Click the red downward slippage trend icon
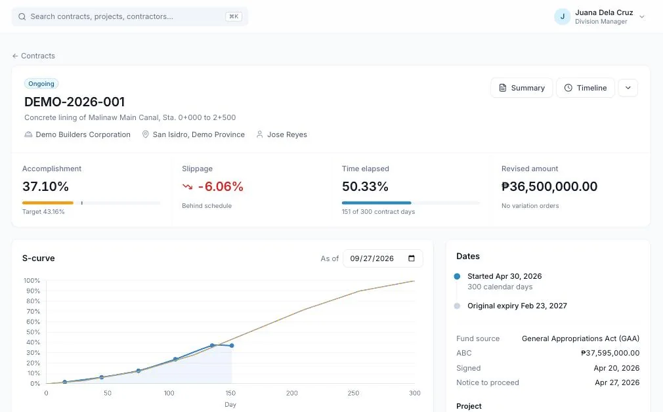663x412 pixels. 187,186
